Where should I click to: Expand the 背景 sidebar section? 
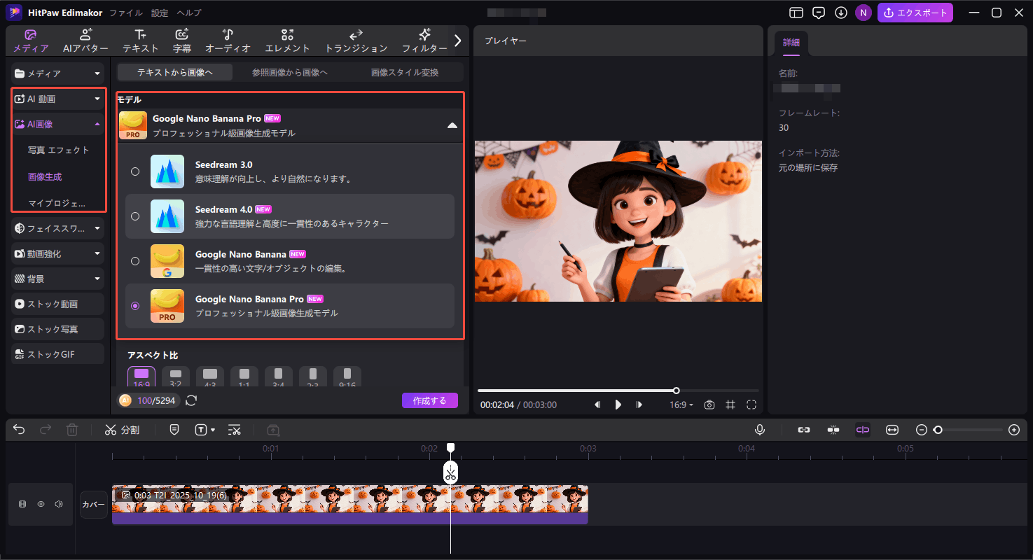click(x=57, y=279)
